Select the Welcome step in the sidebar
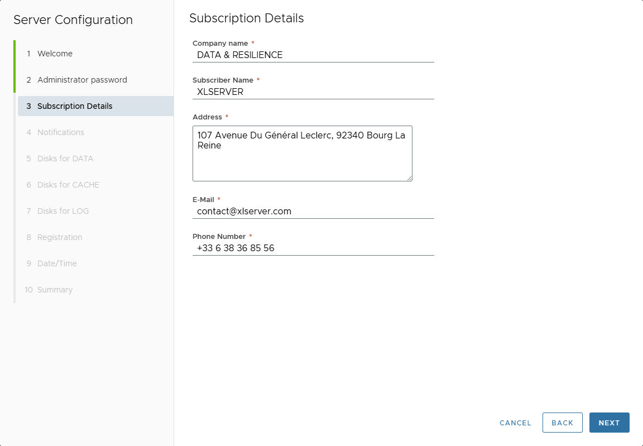The height and width of the screenshot is (446, 643). click(x=55, y=54)
